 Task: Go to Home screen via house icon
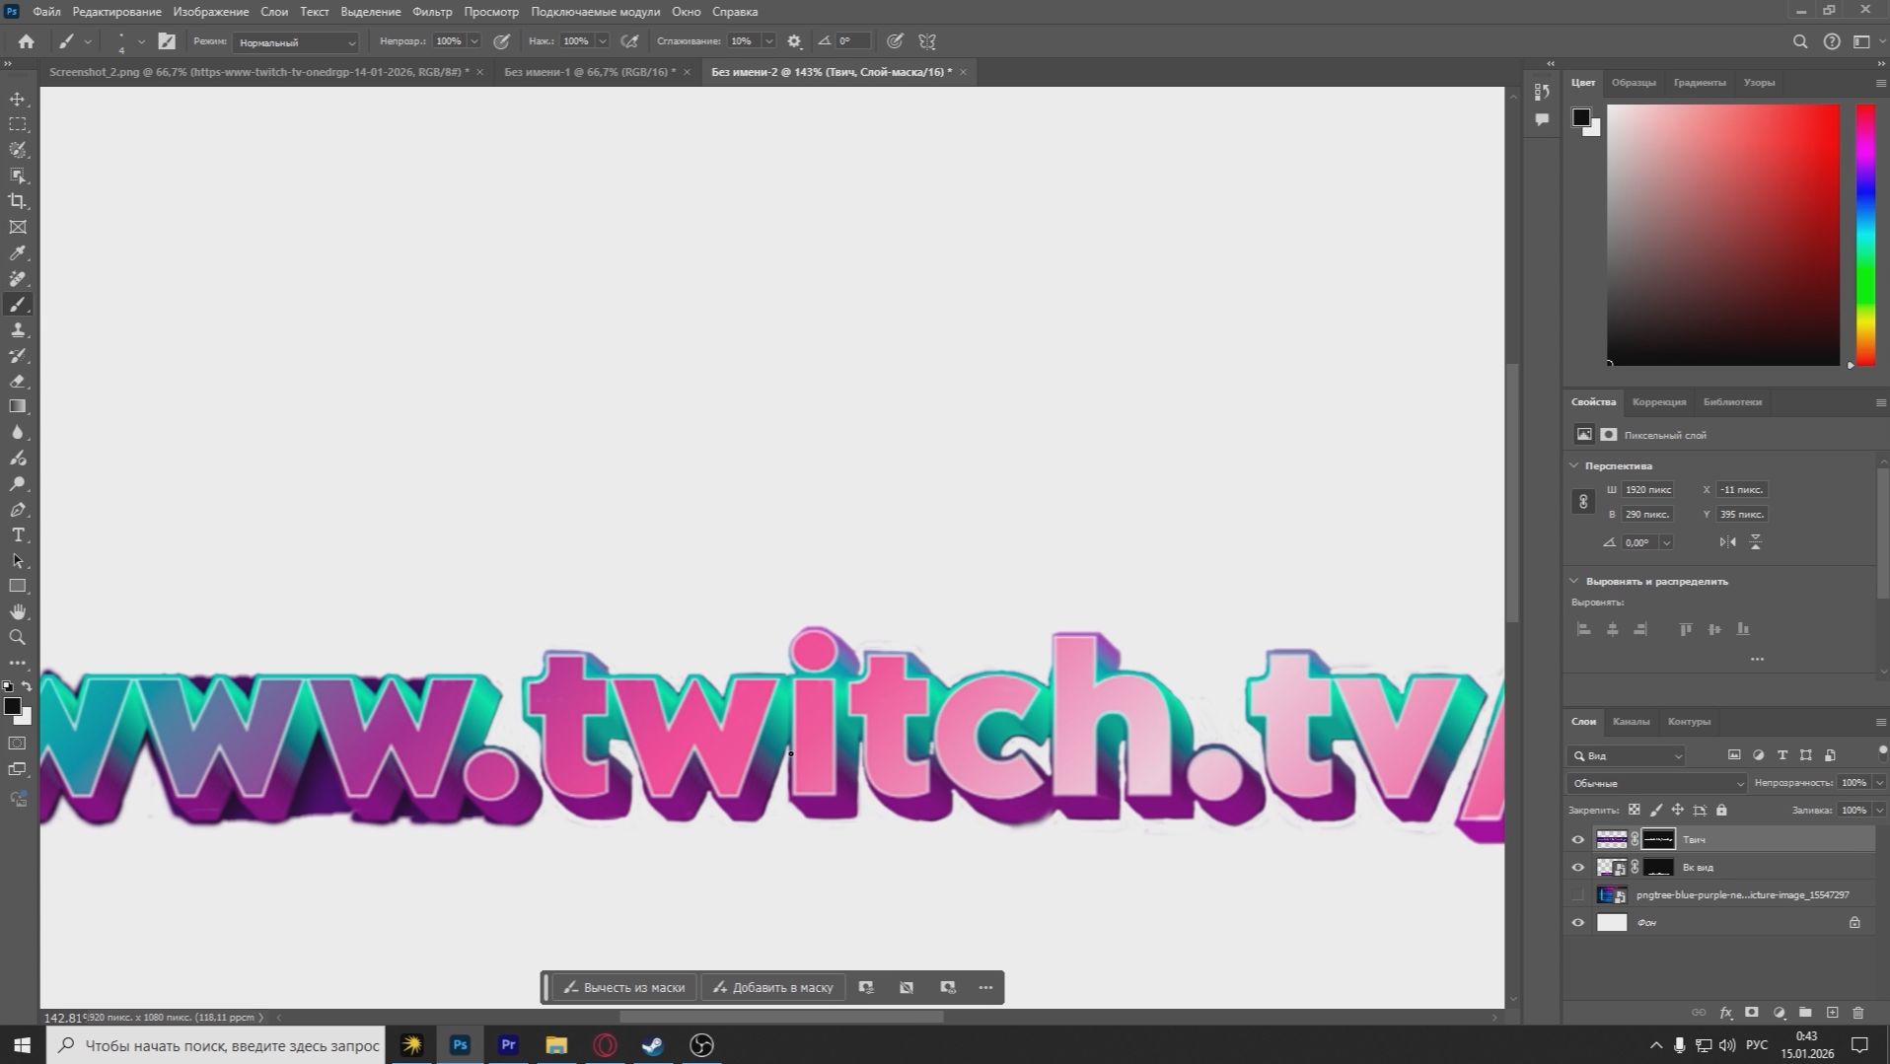27,41
